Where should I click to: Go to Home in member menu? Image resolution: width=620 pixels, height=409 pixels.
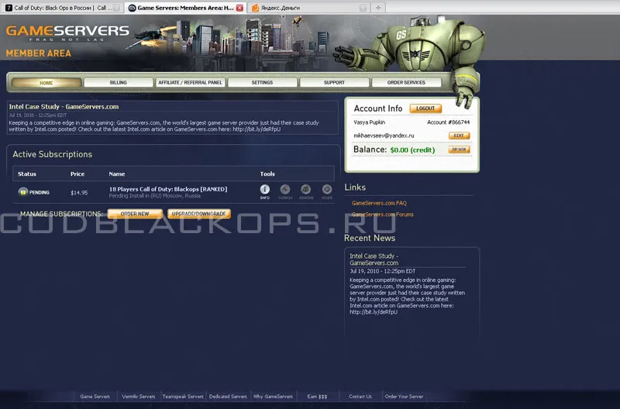click(46, 83)
